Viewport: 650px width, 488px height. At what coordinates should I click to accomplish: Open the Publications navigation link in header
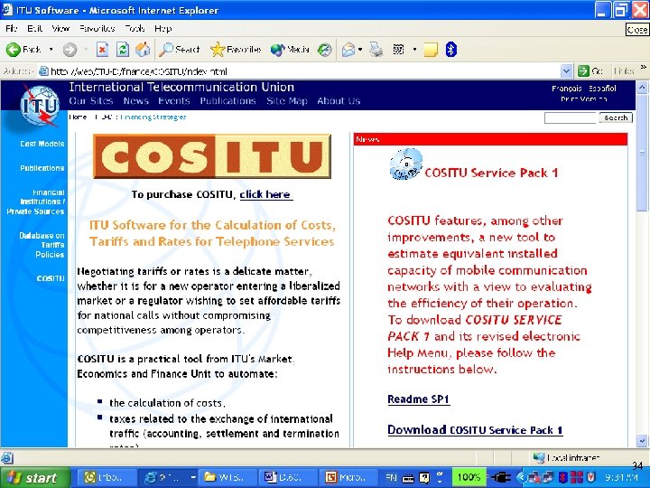point(227,101)
